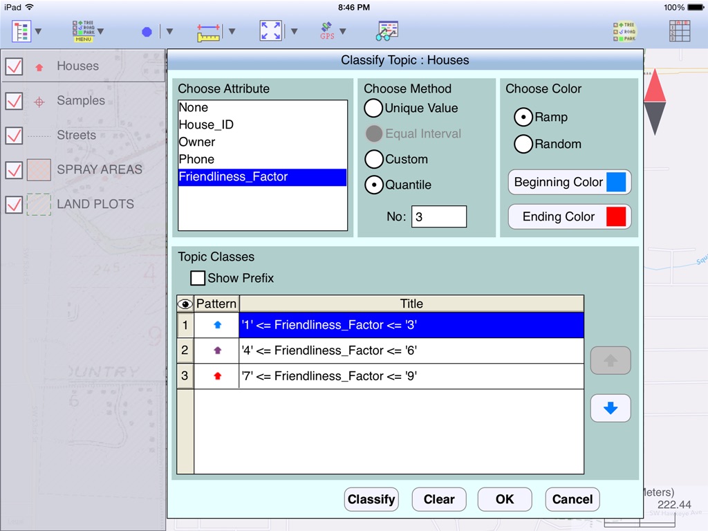Toggle eye visibility column header
This screenshot has height=531, width=708.
pyautogui.click(x=185, y=304)
